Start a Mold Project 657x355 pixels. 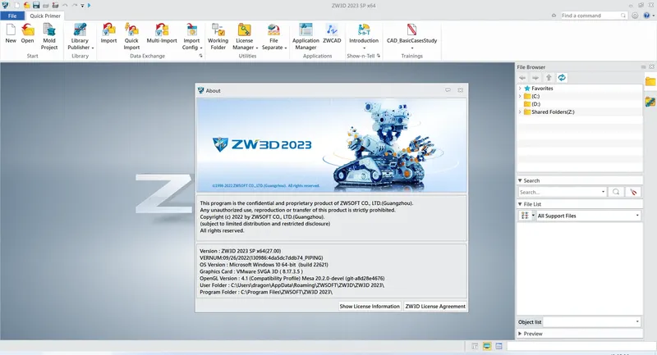[x=49, y=36]
